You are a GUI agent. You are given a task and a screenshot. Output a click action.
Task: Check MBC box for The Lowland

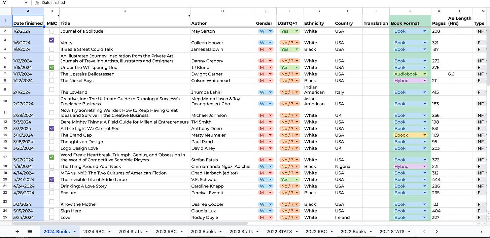click(x=51, y=90)
